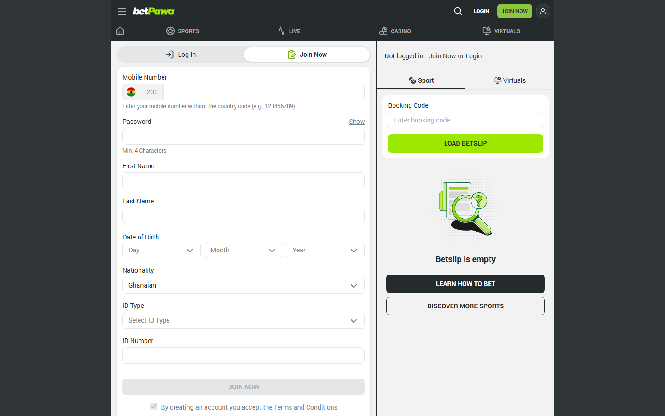Focus the Last Name field
Screen dimensions: 665x416
[x=243, y=216]
